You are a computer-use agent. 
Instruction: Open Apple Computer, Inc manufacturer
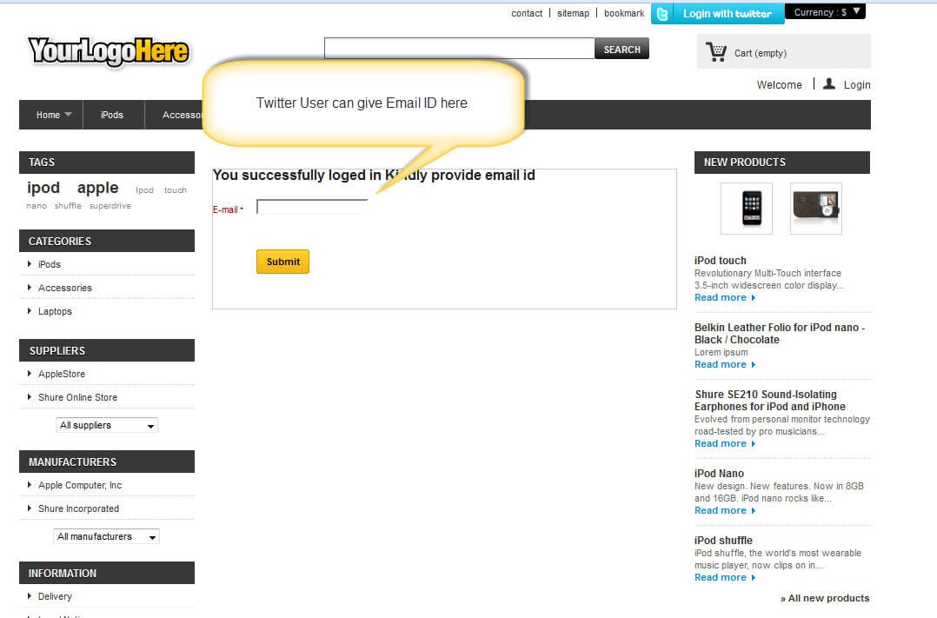pyautogui.click(x=80, y=485)
